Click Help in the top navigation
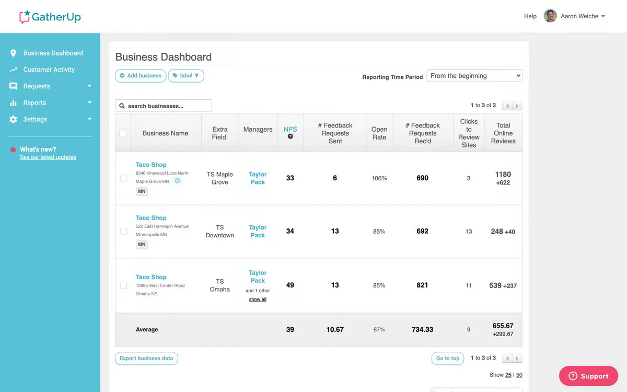Image resolution: width=627 pixels, height=392 pixels. coord(530,16)
